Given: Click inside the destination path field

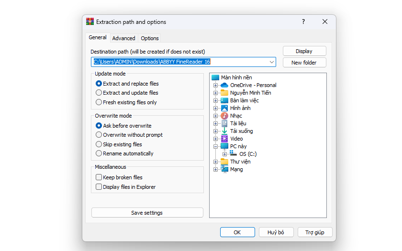Looking at the screenshot, I should (x=179, y=62).
